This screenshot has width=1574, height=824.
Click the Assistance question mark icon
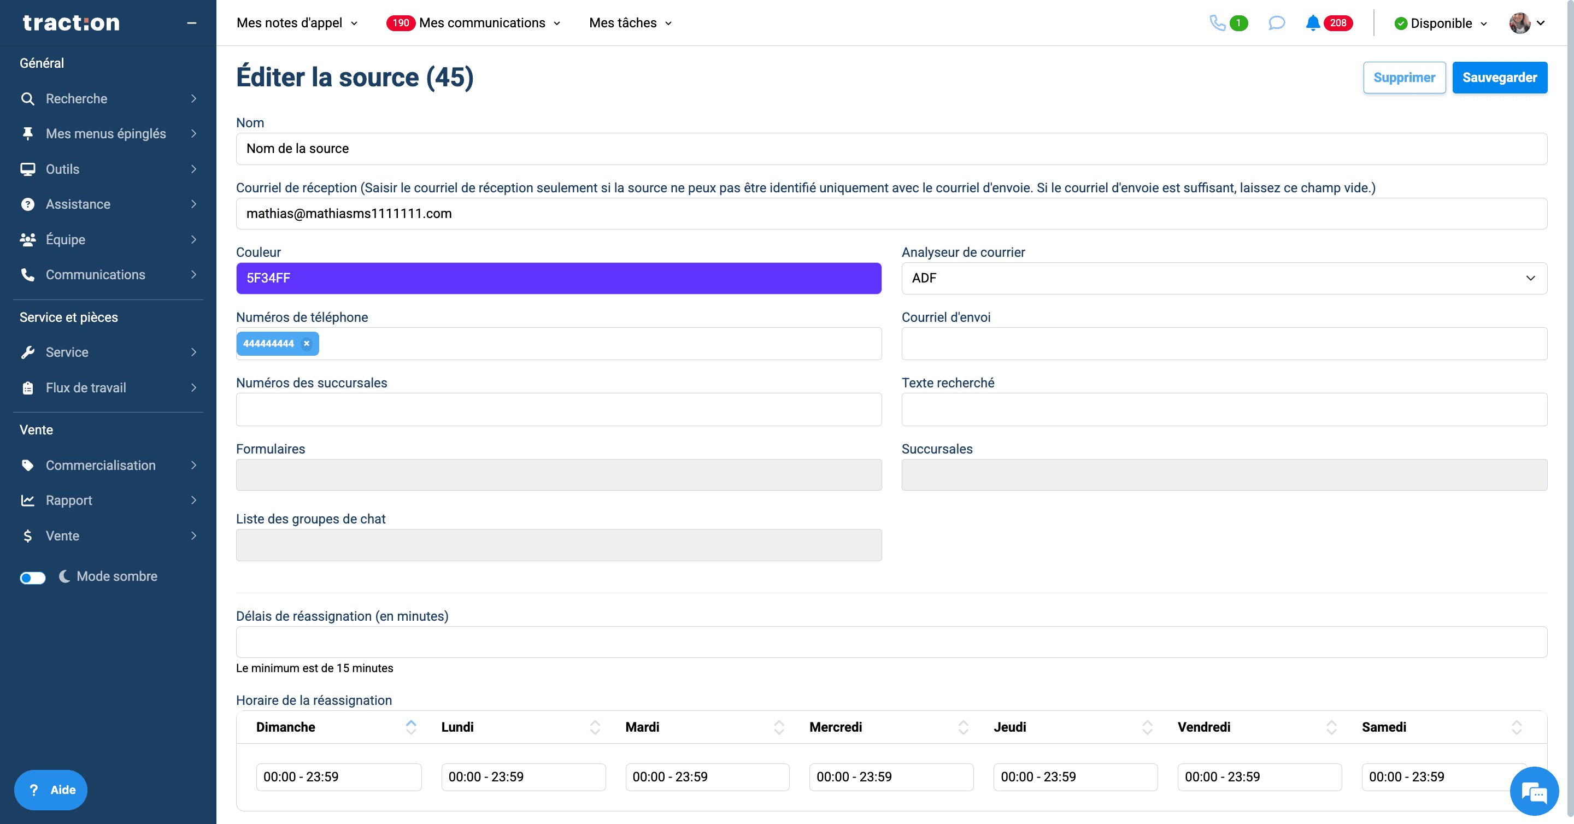[x=27, y=204]
